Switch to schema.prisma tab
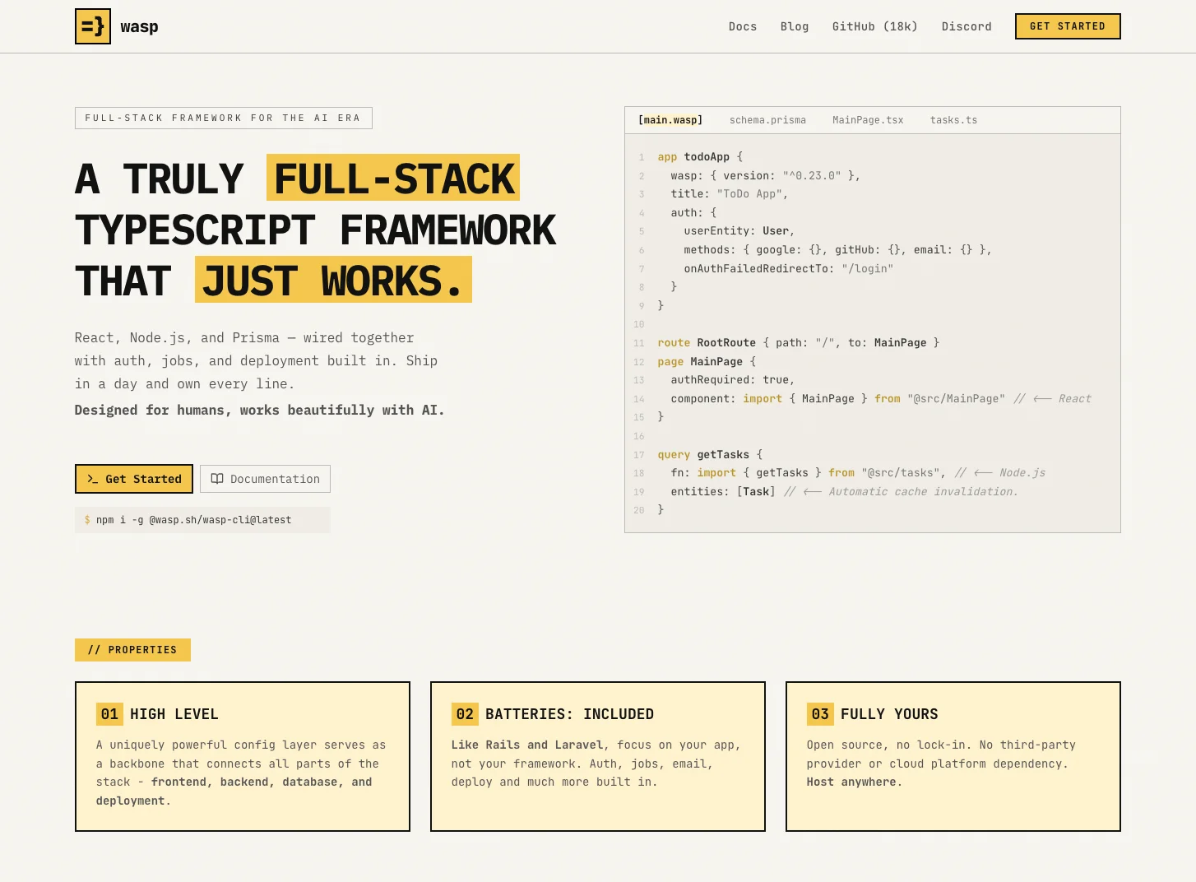Viewport: 1196px width, 882px height. point(767,120)
